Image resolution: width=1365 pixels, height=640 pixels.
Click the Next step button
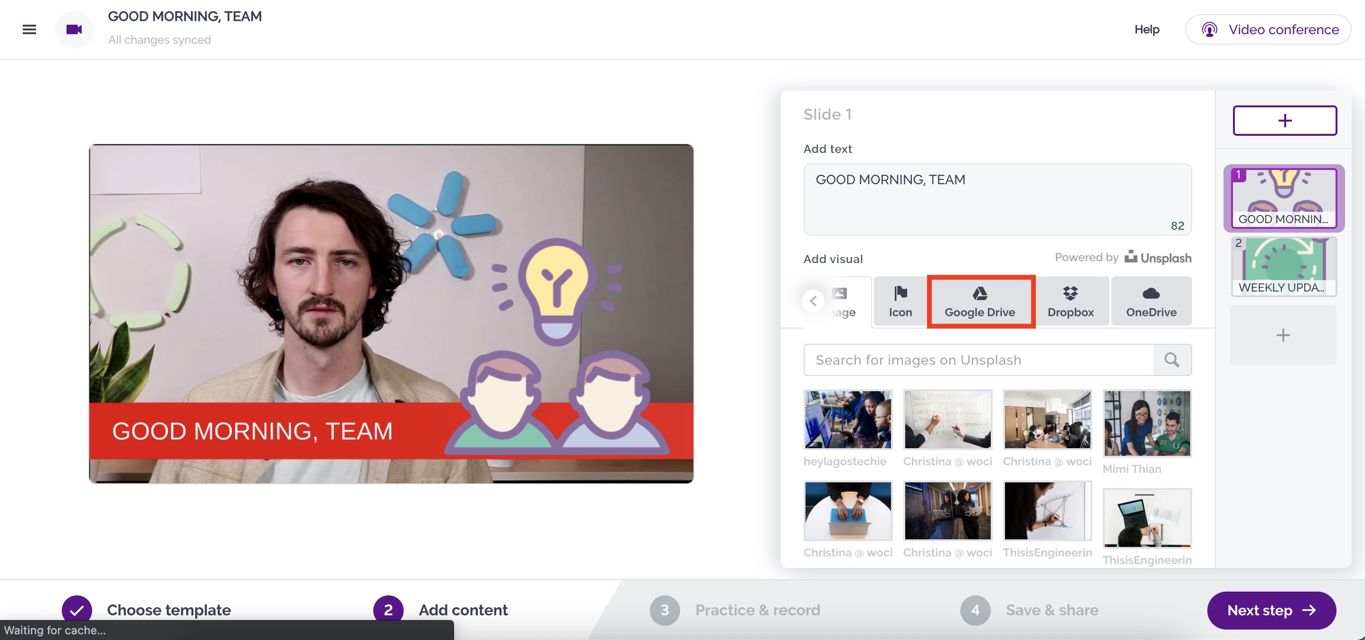pyautogui.click(x=1270, y=610)
